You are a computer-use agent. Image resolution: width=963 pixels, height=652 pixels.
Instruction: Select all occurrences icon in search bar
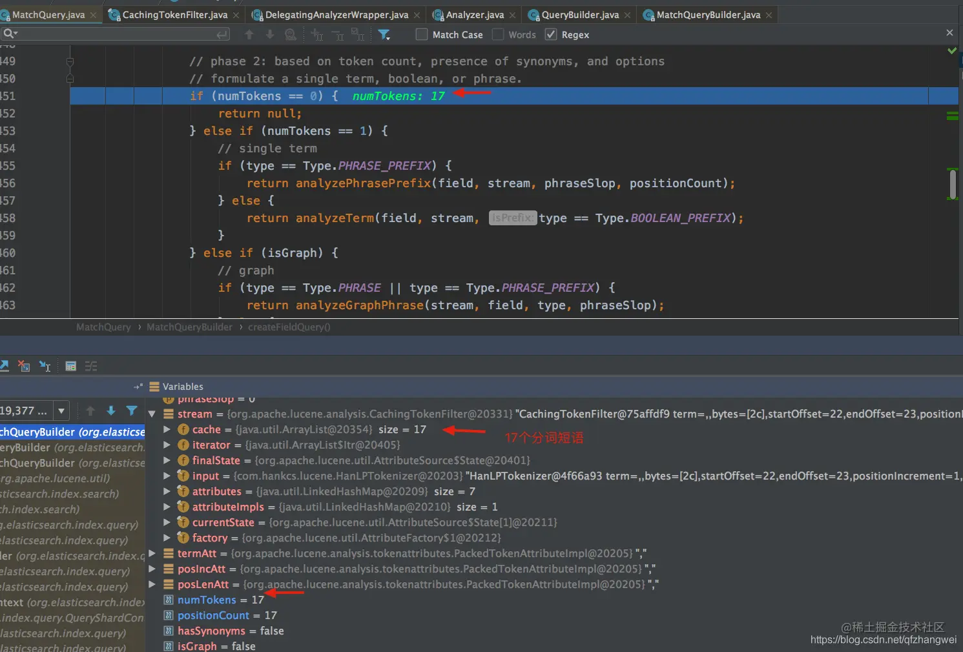coord(358,35)
